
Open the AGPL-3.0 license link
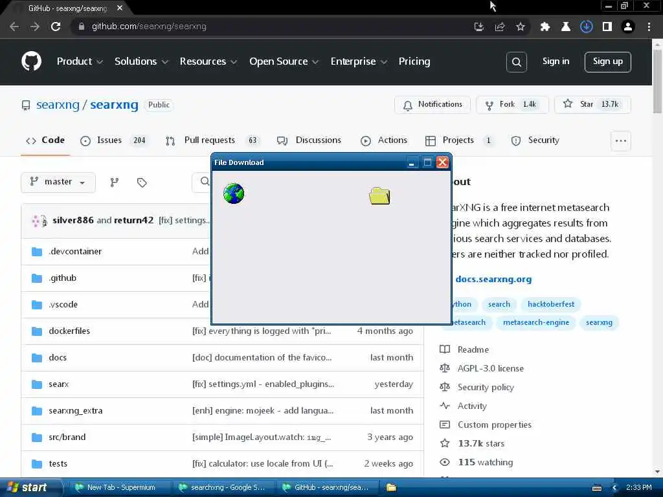pyautogui.click(x=491, y=368)
